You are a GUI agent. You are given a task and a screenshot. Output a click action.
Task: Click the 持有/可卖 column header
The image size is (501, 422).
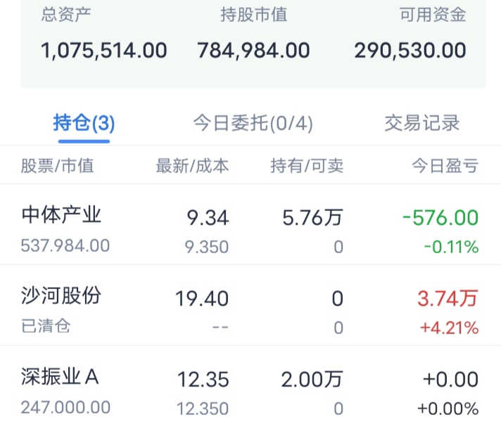307,166
